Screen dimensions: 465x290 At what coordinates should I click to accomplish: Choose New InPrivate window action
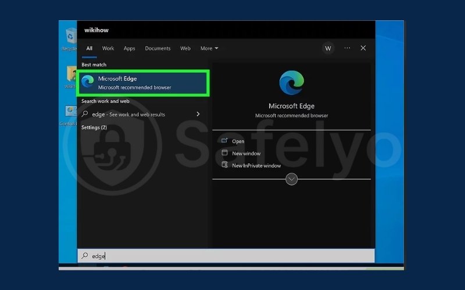pos(256,165)
